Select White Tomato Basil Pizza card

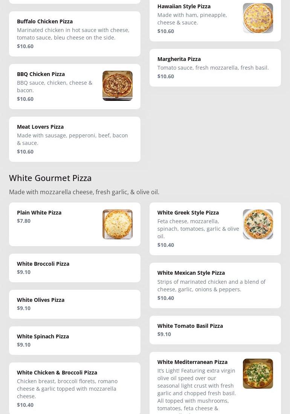point(215,330)
